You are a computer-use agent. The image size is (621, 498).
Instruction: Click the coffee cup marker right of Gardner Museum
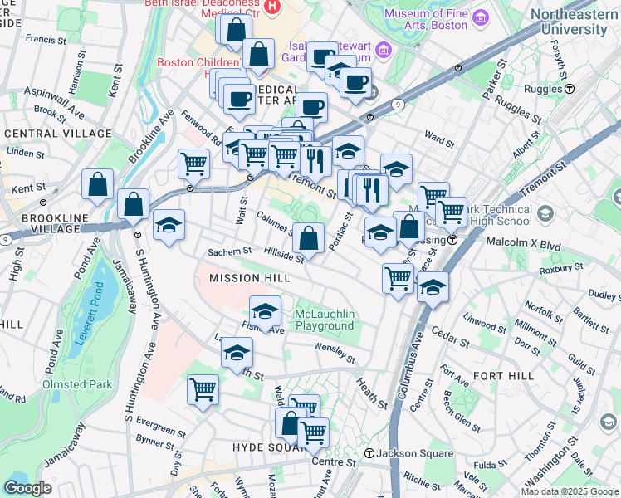click(355, 84)
